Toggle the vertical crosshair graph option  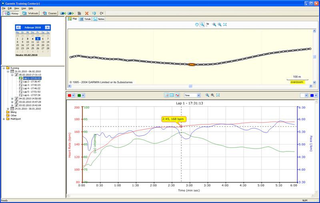pyautogui.click(x=166, y=95)
